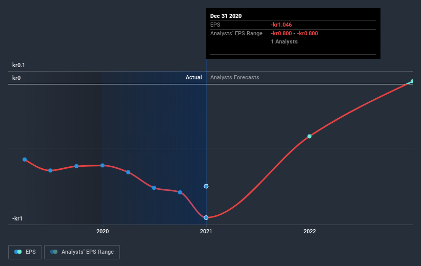Select the second EPS data point in mid 2019

[50, 171]
